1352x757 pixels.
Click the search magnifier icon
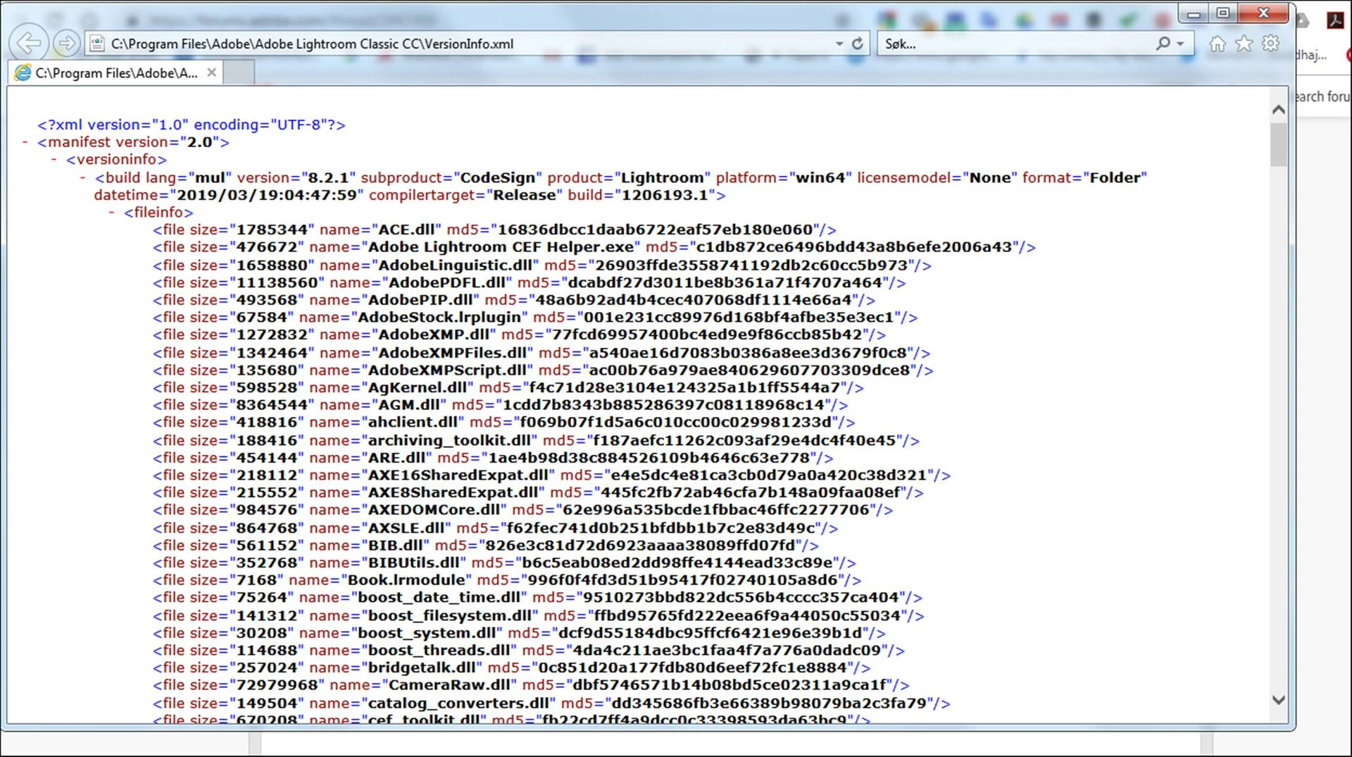tap(1163, 44)
